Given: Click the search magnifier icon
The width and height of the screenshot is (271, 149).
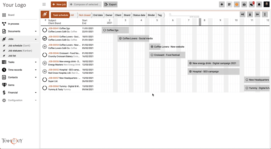Looking at the screenshot, I should coord(170,15).
